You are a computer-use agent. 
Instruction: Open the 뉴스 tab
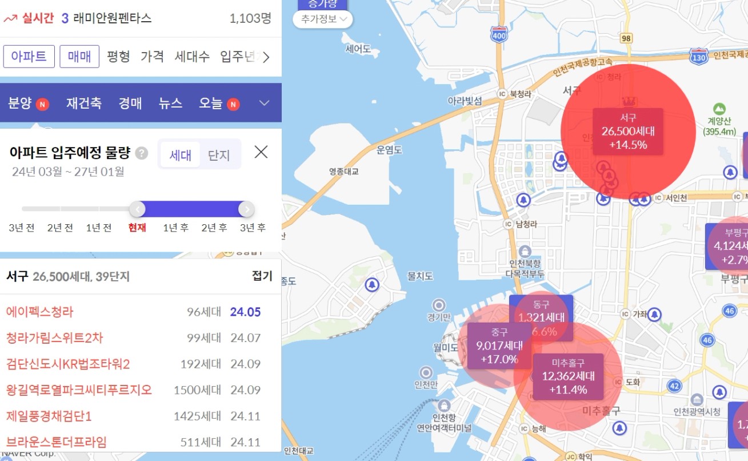(170, 104)
